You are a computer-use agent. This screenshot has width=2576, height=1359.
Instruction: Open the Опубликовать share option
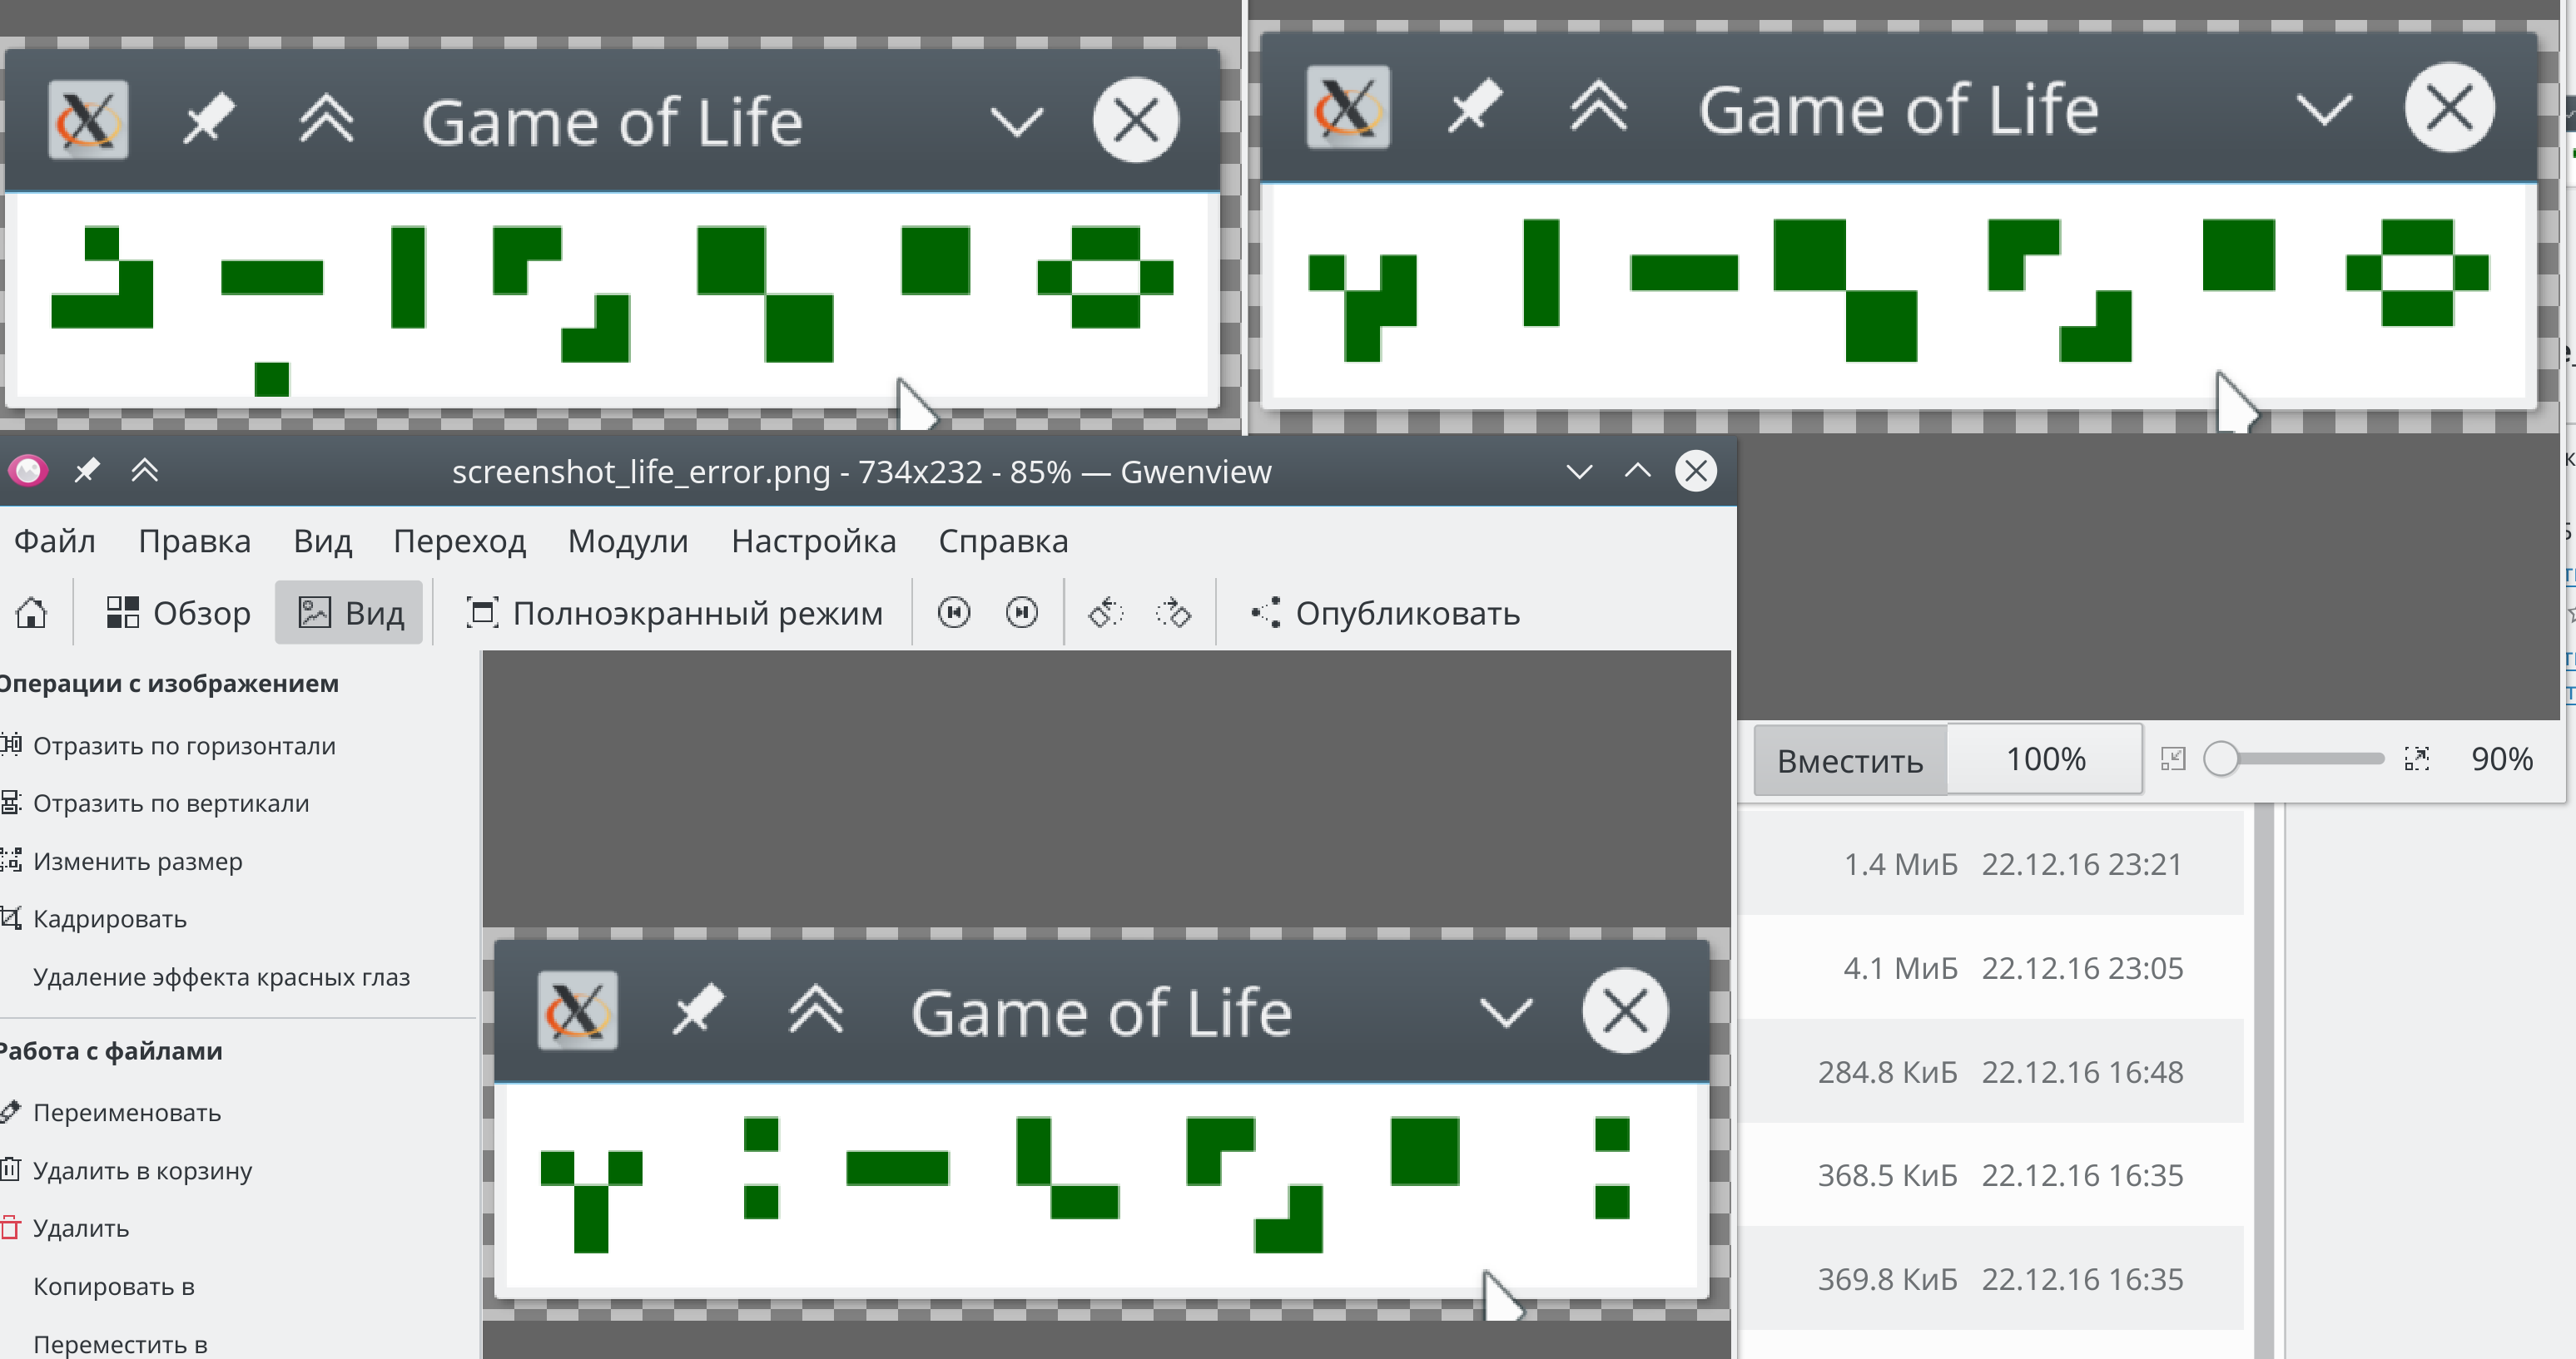click(x=1385, y=613)
